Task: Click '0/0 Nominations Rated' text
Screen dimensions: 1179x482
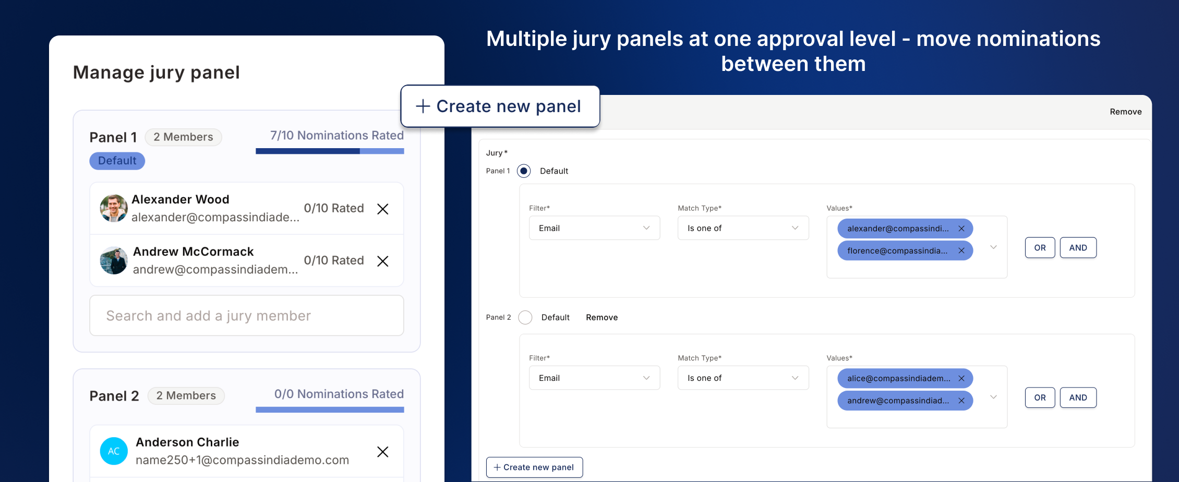Action: [339, 394]
